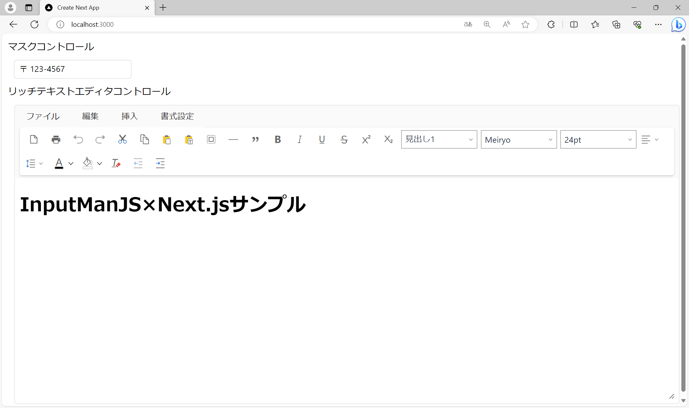This screenshot has width=689, height=408.
Task: Undo the last edit
Action: coord(78,140)
